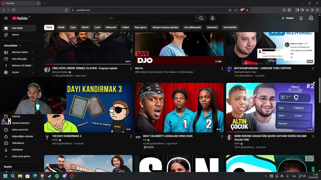This screenshot has height=180, width=321.
Task: Start voice search with microphone icon
Action: point(212,18)
